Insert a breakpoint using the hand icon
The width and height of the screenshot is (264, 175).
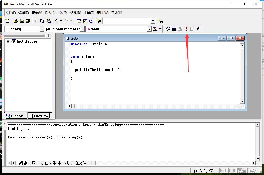coord(198,29)
